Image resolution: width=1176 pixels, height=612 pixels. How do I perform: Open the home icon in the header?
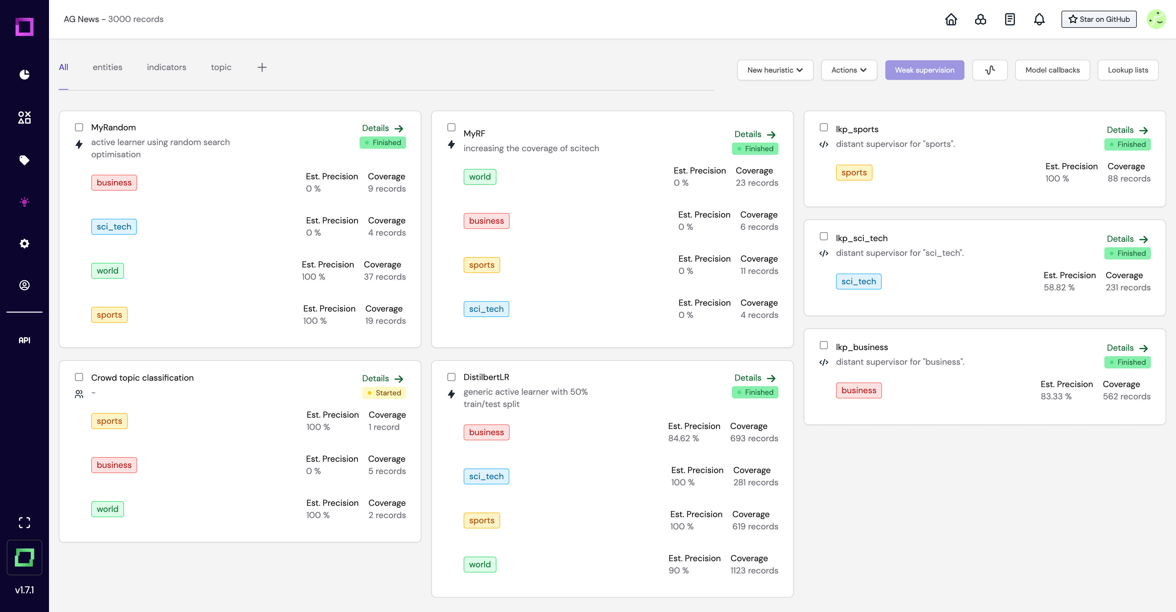951,19
